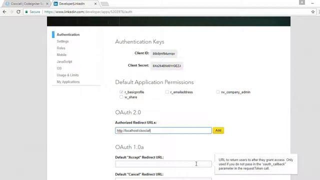
Task: Select the Client Secret value
Action: coord(166,66)
